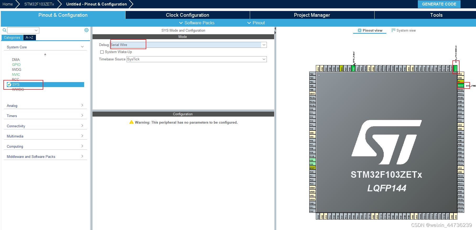Click the VDDA pin on chip

point(312,199)
